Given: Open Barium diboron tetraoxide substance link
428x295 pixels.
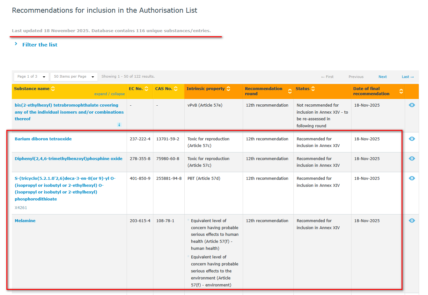Looking at the screenshot, I should coord(43,139).
